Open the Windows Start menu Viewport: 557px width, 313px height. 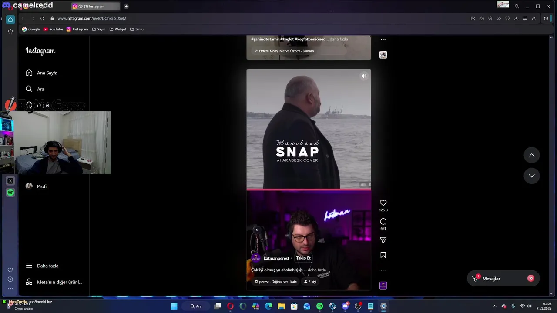click(174, 306)
